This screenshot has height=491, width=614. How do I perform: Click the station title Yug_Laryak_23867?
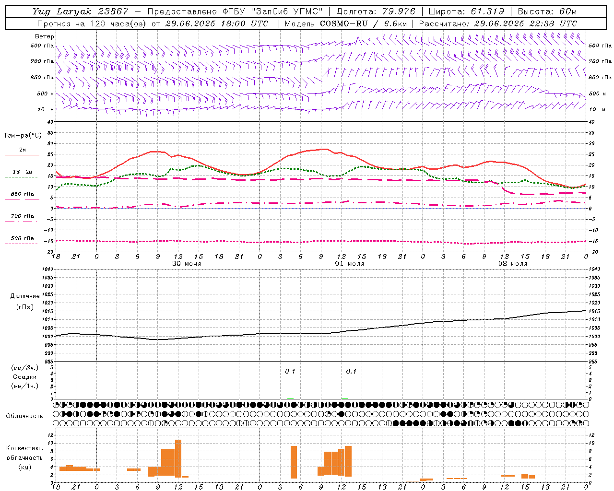pos(81,12)
